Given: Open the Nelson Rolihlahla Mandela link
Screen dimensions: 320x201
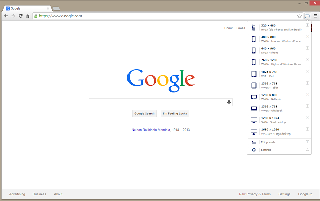Looking at the screenshot, I should [151, 130].
